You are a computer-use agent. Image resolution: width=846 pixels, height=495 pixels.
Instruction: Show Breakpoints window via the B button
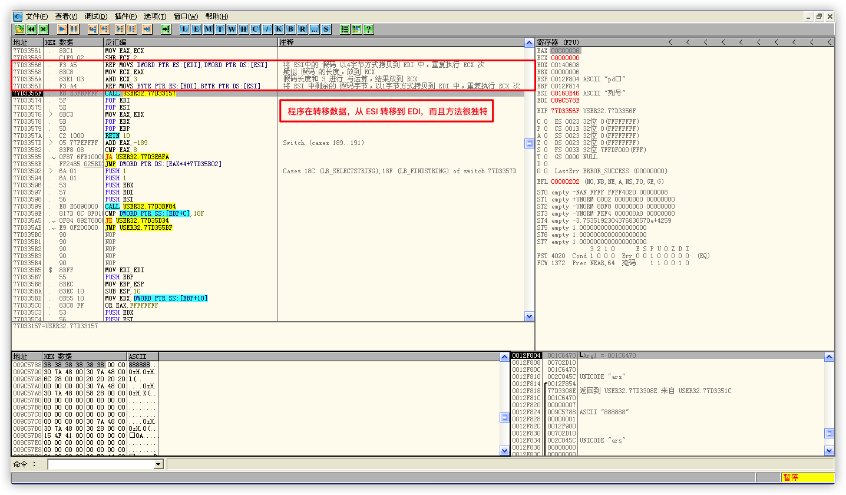coord(290,29)
